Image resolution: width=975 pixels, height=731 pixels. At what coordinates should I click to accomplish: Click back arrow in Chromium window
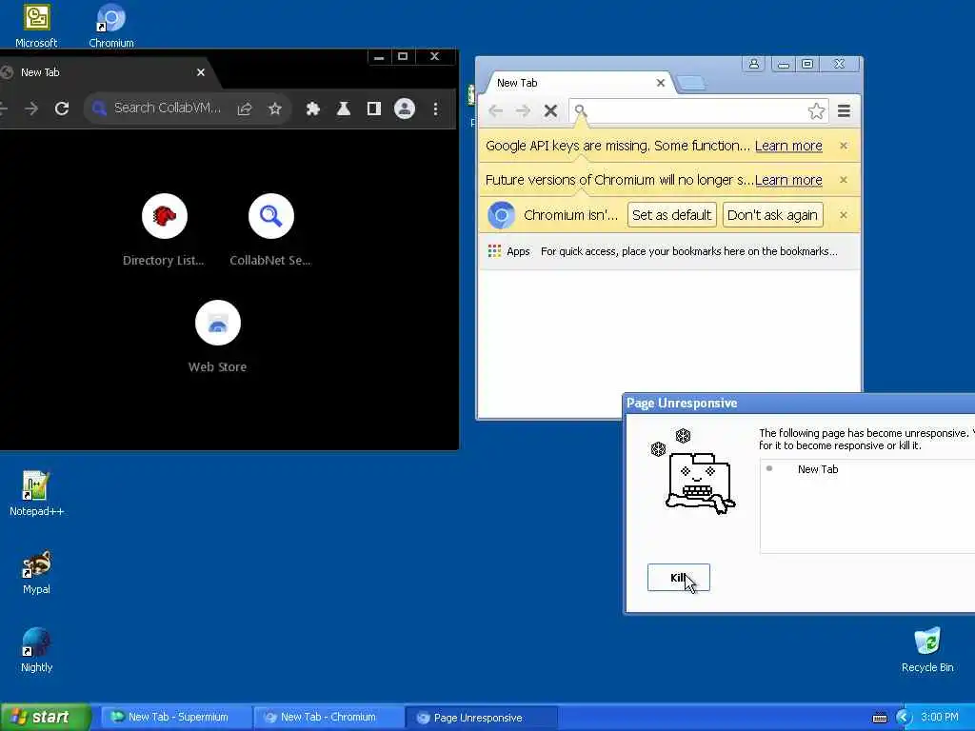click(495, 111)
